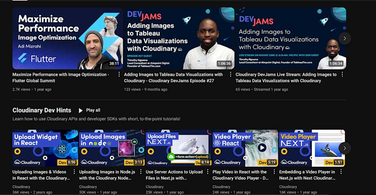Image resolution: width=376 pixels, height=195 pixels.
Task: Open three-dot menu for Uploading Images & Videos in React
Action: (74, 172)
